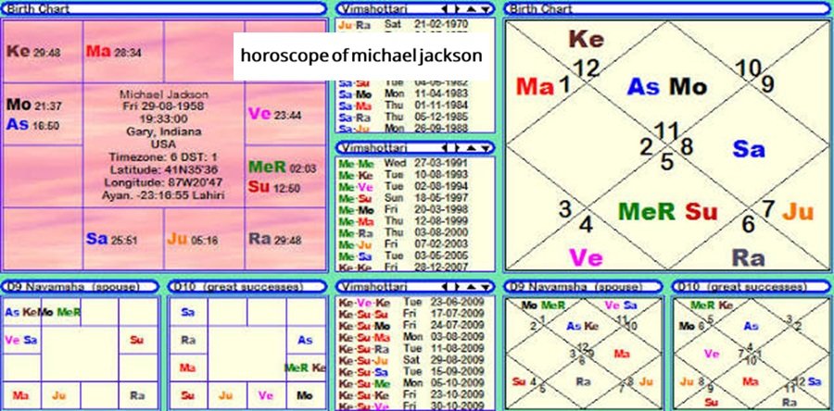Click MeR 02:03 in the pink birth chart

(282, 168)
